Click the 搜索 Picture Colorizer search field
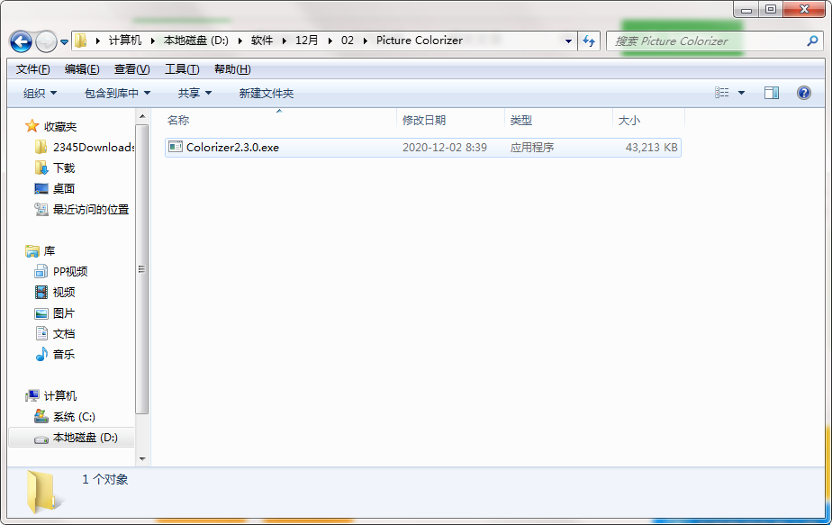 (714, 41)
